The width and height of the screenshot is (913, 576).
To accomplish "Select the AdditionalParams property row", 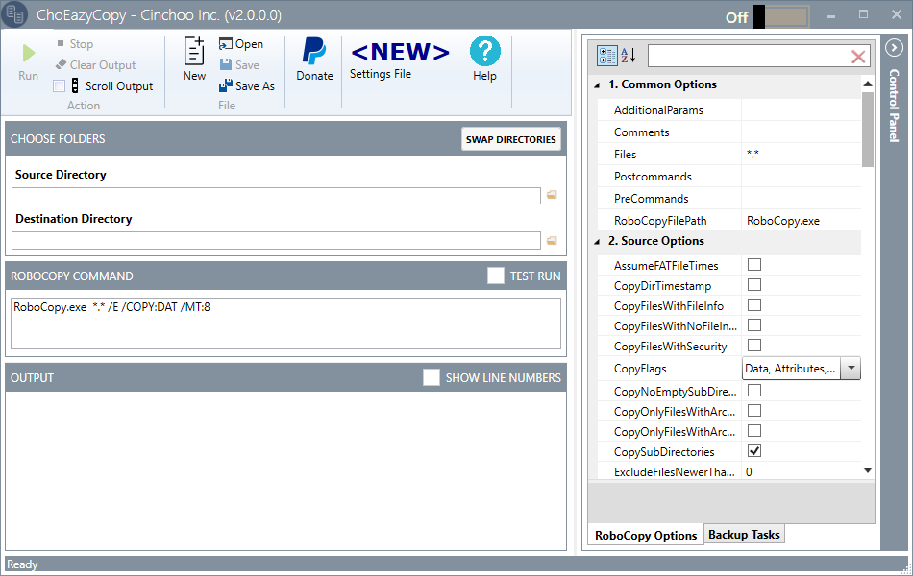I will (x=729, y=110).
